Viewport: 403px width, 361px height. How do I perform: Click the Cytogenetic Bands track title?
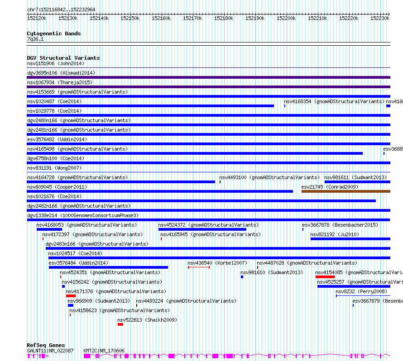54,33
